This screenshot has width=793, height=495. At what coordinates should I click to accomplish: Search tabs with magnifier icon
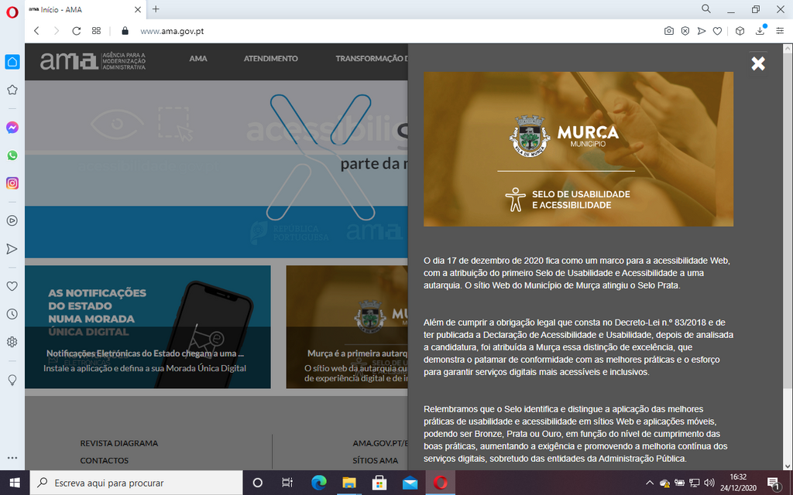706,9
